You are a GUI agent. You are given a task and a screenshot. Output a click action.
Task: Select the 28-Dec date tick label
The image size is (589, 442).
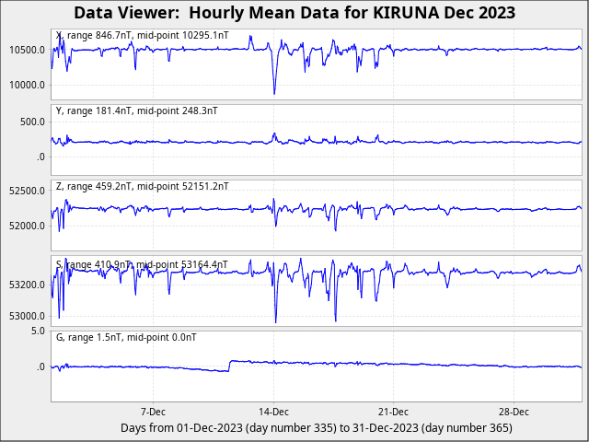click(514, 412)
